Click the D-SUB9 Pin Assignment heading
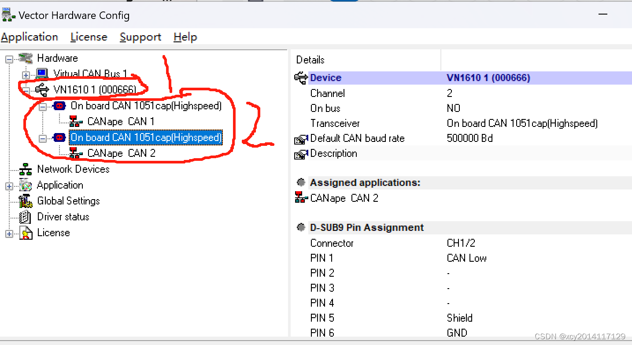The width and height of the screenshot is (632, 345). [x=367, y=227]
